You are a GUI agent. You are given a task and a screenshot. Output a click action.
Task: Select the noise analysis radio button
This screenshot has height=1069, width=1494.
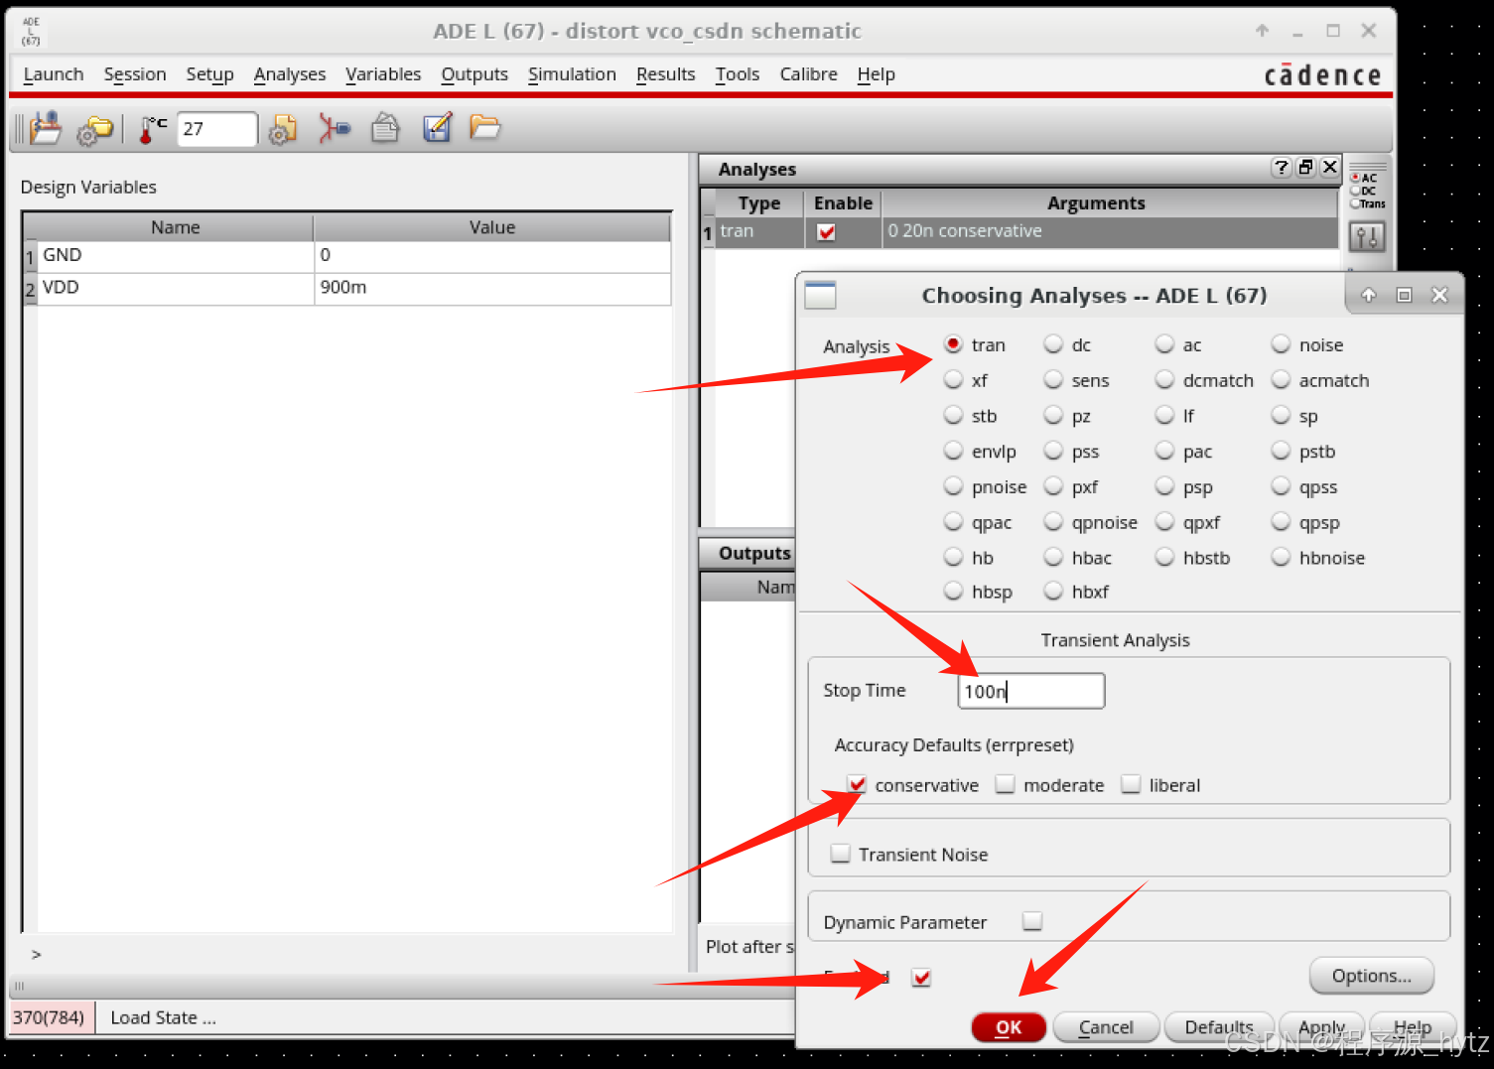pyautogui.click(x=1281, y=344)
